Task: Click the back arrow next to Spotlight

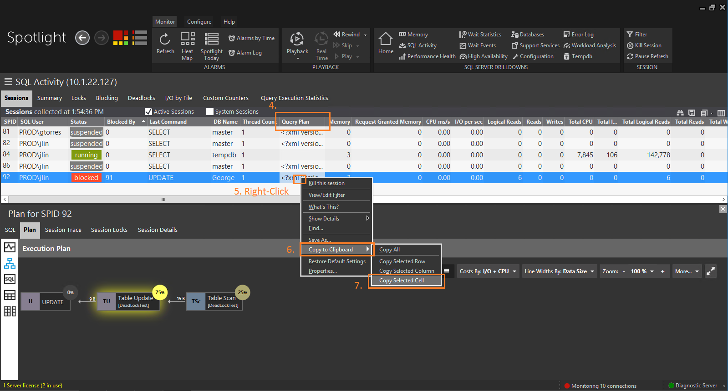Action: [82, 38]
